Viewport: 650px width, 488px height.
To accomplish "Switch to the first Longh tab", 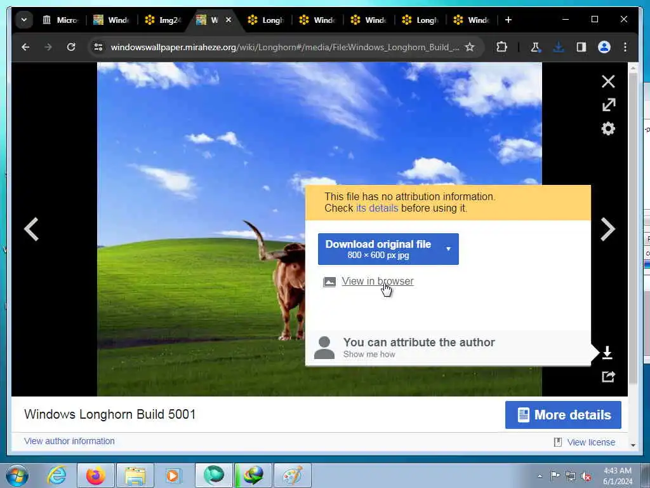I will 266,20.
